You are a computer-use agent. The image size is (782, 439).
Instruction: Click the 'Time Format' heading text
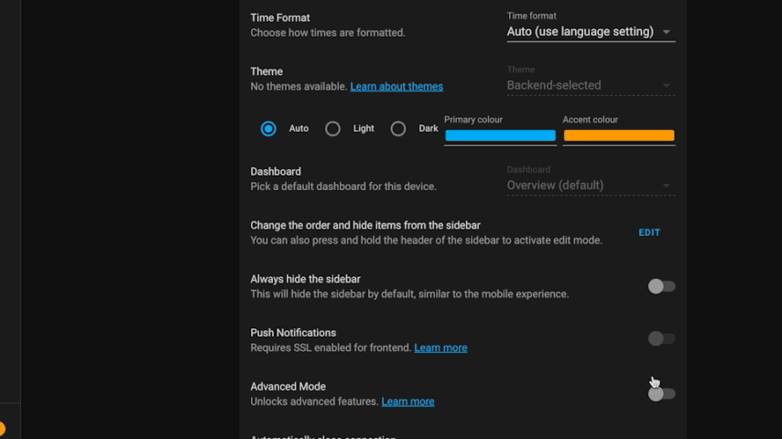[x=280, y=18]
